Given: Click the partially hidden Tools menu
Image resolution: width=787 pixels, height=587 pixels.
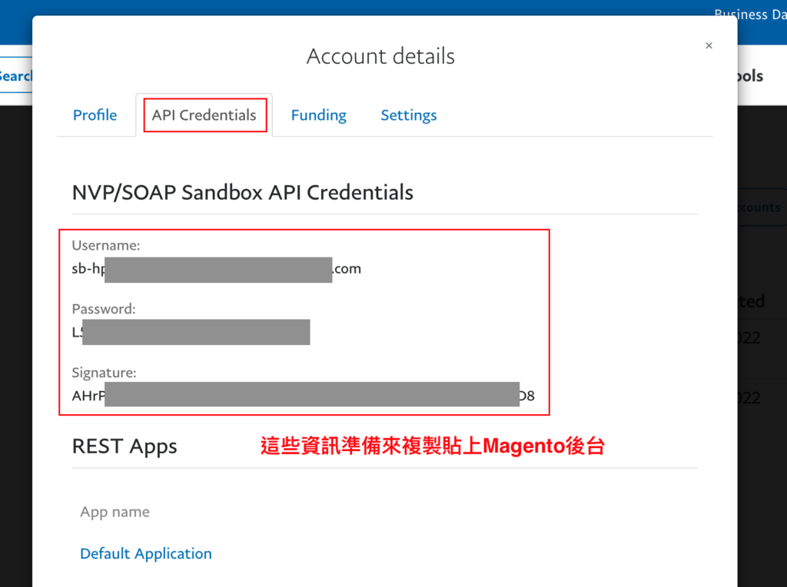Looking at the screenshot, I should pos(750,76).
